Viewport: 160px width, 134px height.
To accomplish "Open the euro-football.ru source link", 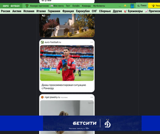I will [53, 42].
